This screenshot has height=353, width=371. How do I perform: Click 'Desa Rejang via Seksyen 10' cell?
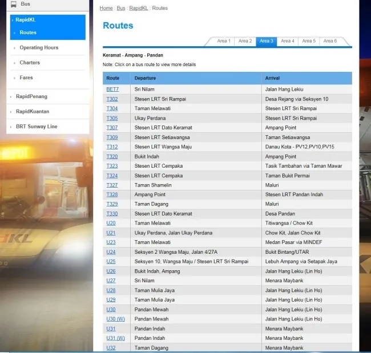[x=297, y=99]
